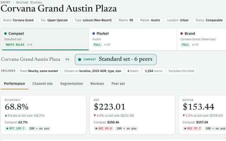The height and width of the screenshot is (141, 226).
Task: Click the XHFMT United States breadcrumb
Action: [x=21, y=2]
